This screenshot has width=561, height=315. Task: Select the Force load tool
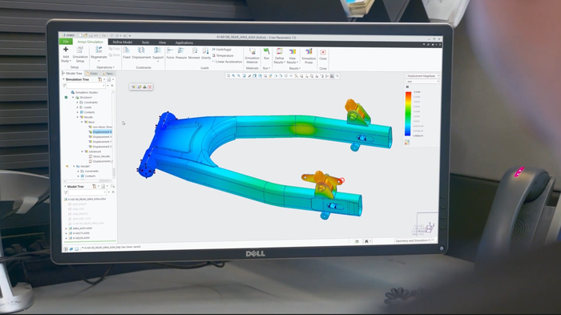coord(170,54)
